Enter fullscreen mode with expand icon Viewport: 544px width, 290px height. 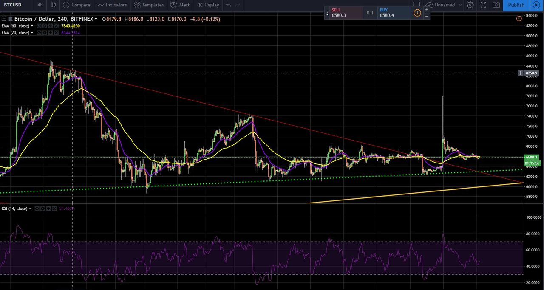483,5
